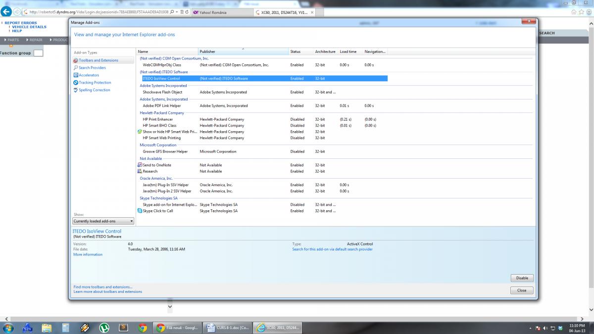Open the REPORT ERRORS link

coord(21,23)
